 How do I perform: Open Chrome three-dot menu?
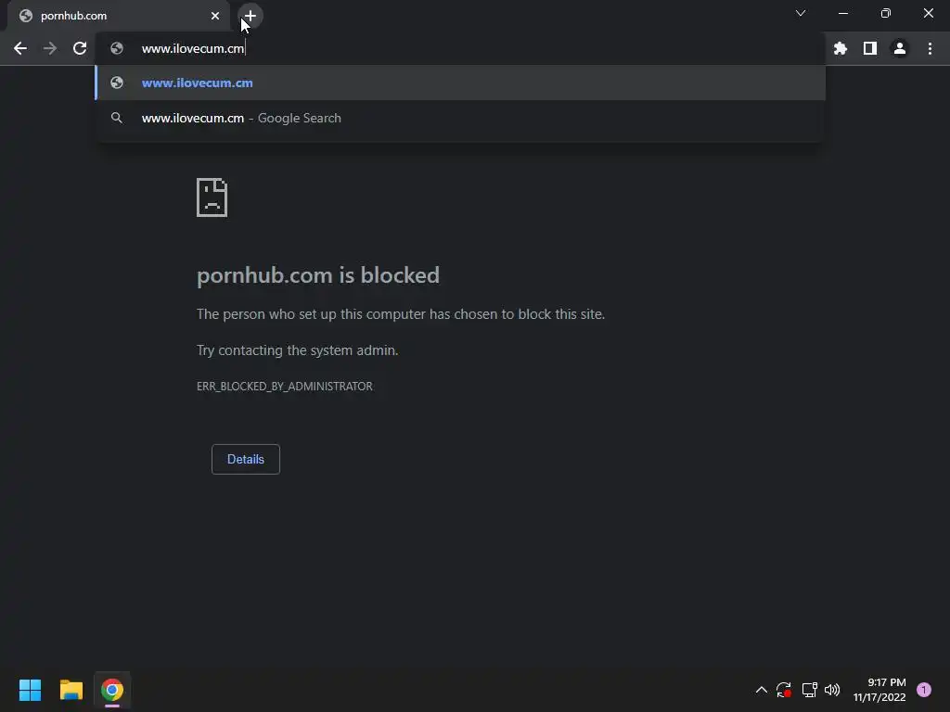[930, 48]
